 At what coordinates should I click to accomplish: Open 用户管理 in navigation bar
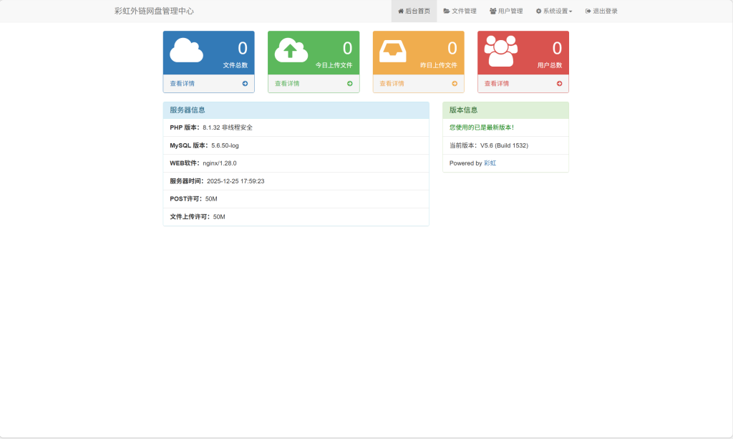click(x=506, y=11)
